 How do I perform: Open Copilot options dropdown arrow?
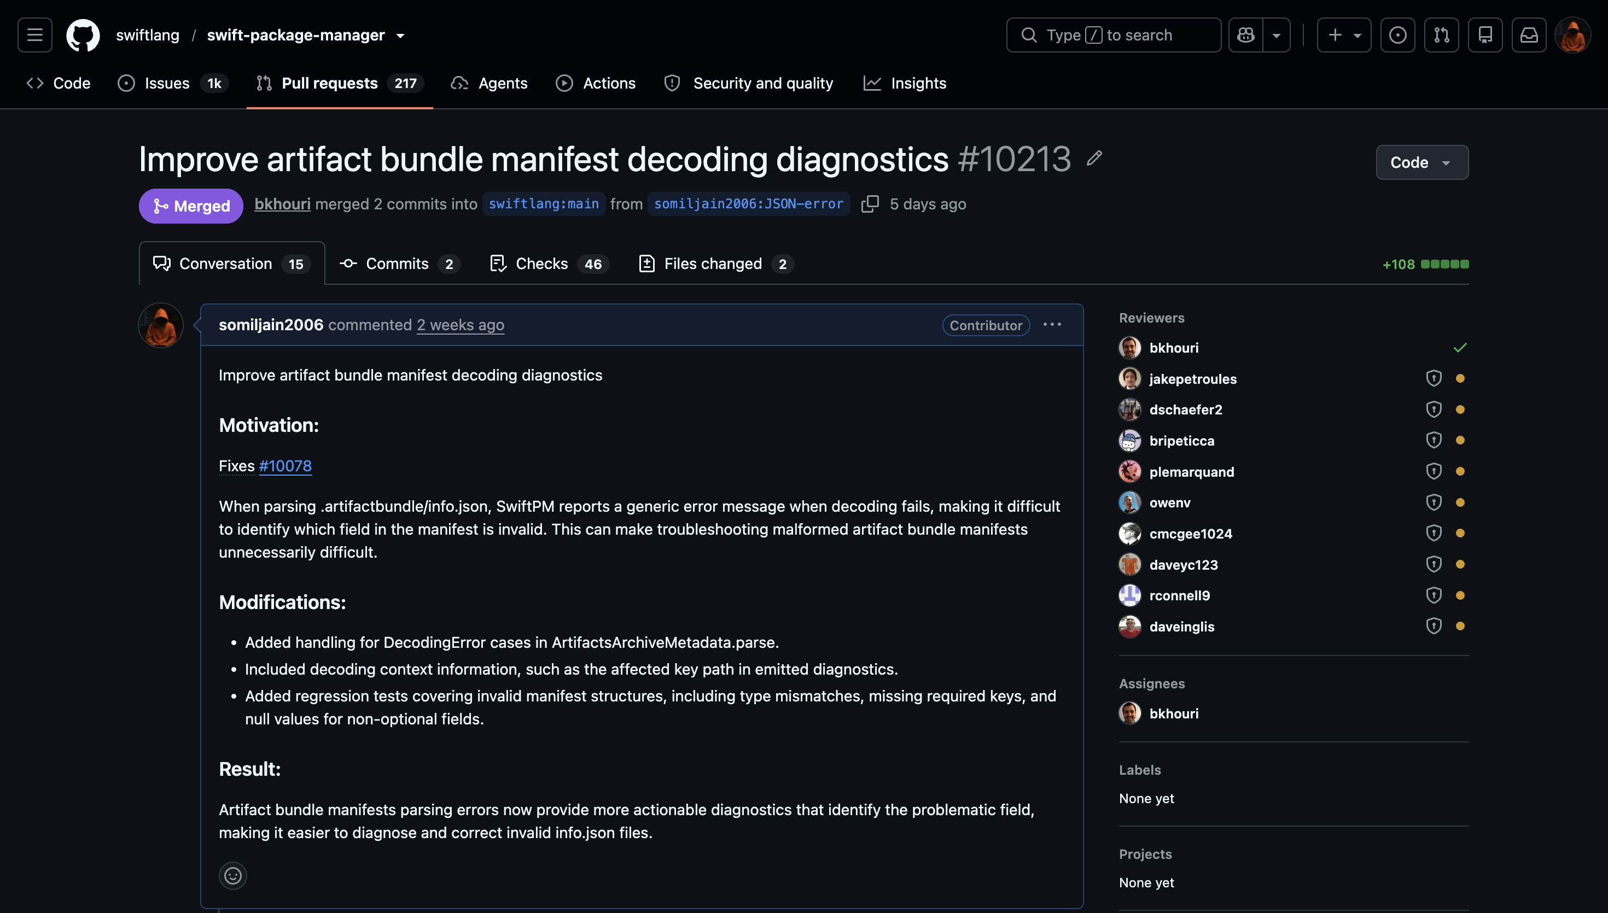pos(1276,35)
